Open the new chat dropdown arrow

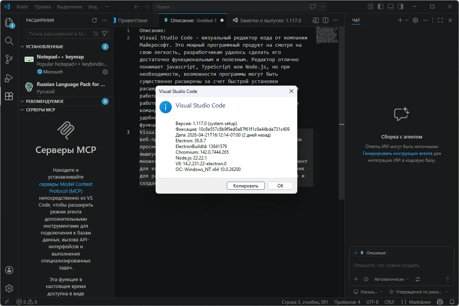pos(407,20)
